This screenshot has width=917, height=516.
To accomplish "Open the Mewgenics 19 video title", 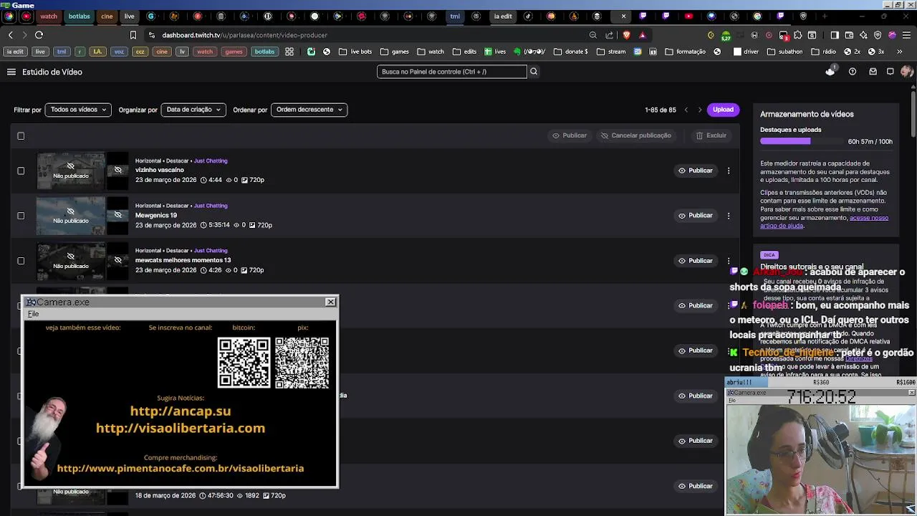I will point(156,215).
